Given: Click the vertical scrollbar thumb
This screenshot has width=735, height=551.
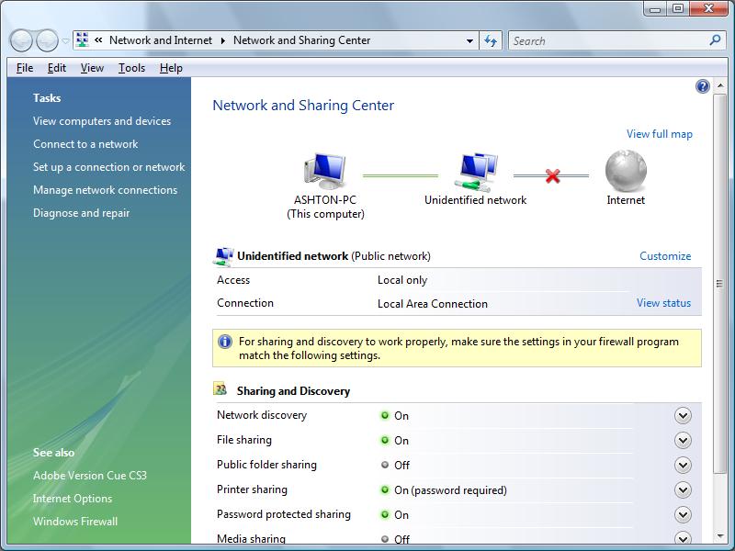Looking at the screenshot, I should coord(719,284).
